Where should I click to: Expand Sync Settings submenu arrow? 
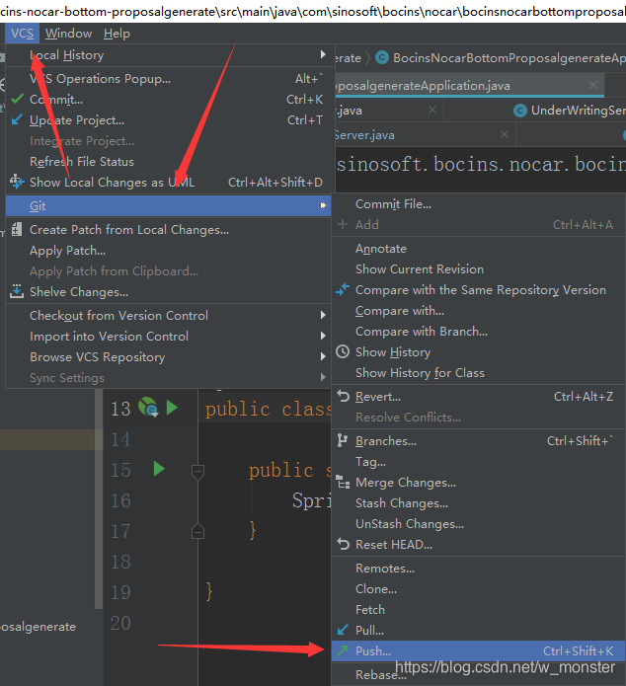(323, 377)
